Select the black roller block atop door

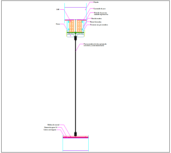tap(75, 38)
